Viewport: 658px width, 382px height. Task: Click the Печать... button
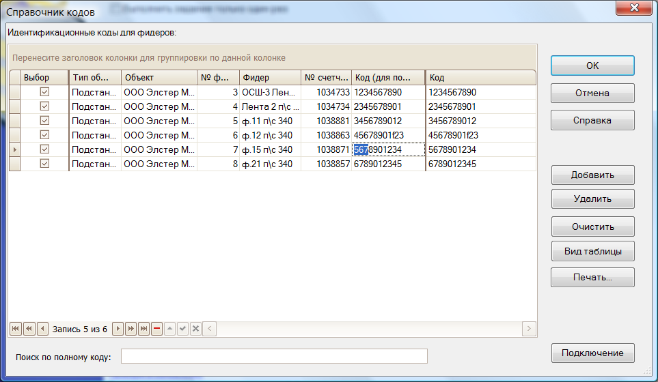[592, 278]
